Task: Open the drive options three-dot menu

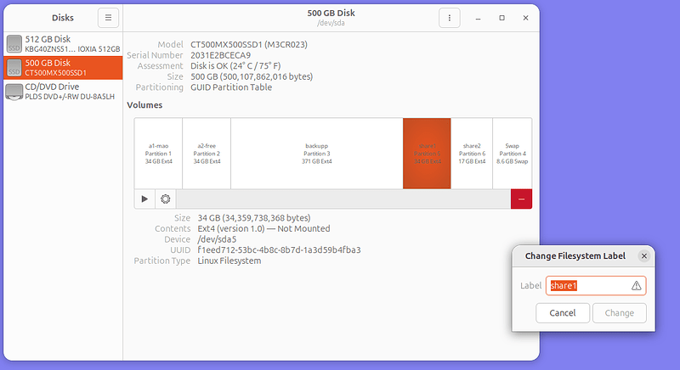Action: [450, 18]
